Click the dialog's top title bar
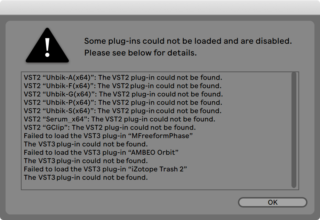 click(x=160, y=7)
